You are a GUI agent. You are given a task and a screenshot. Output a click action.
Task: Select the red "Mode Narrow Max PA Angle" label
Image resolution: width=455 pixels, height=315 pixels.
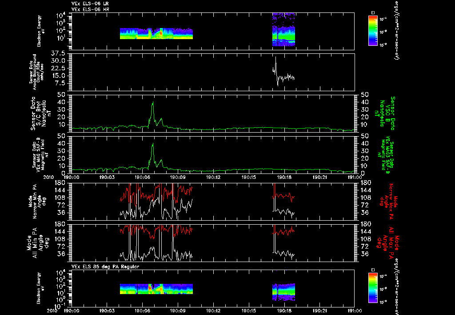[x=387, y=202]
